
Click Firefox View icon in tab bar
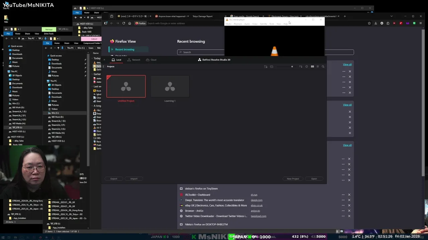coord(112,16)
